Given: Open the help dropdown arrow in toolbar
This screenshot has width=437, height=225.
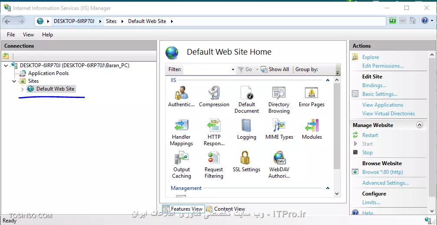Looking at the screenshot, I should [432, 20].
